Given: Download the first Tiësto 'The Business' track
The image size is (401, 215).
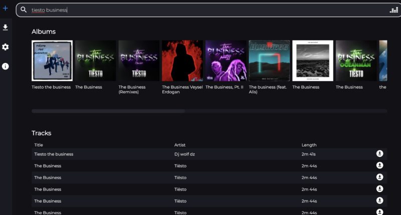Looking at the screenshot, I should 379,165.
